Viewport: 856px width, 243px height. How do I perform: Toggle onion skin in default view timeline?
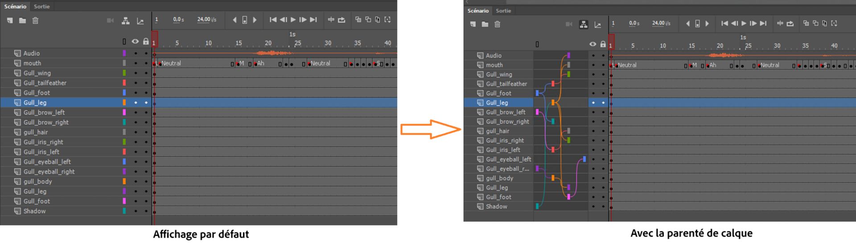coord(358,20)
